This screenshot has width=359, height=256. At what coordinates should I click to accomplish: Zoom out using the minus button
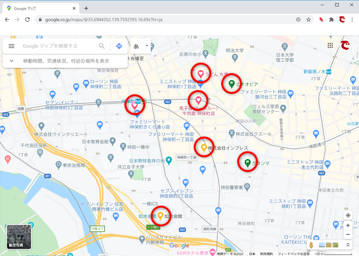(348, 235)
